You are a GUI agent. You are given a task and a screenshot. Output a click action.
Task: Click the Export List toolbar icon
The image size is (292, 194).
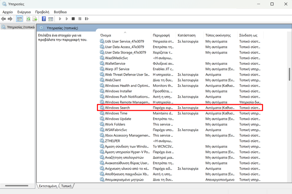pos(35,19)
